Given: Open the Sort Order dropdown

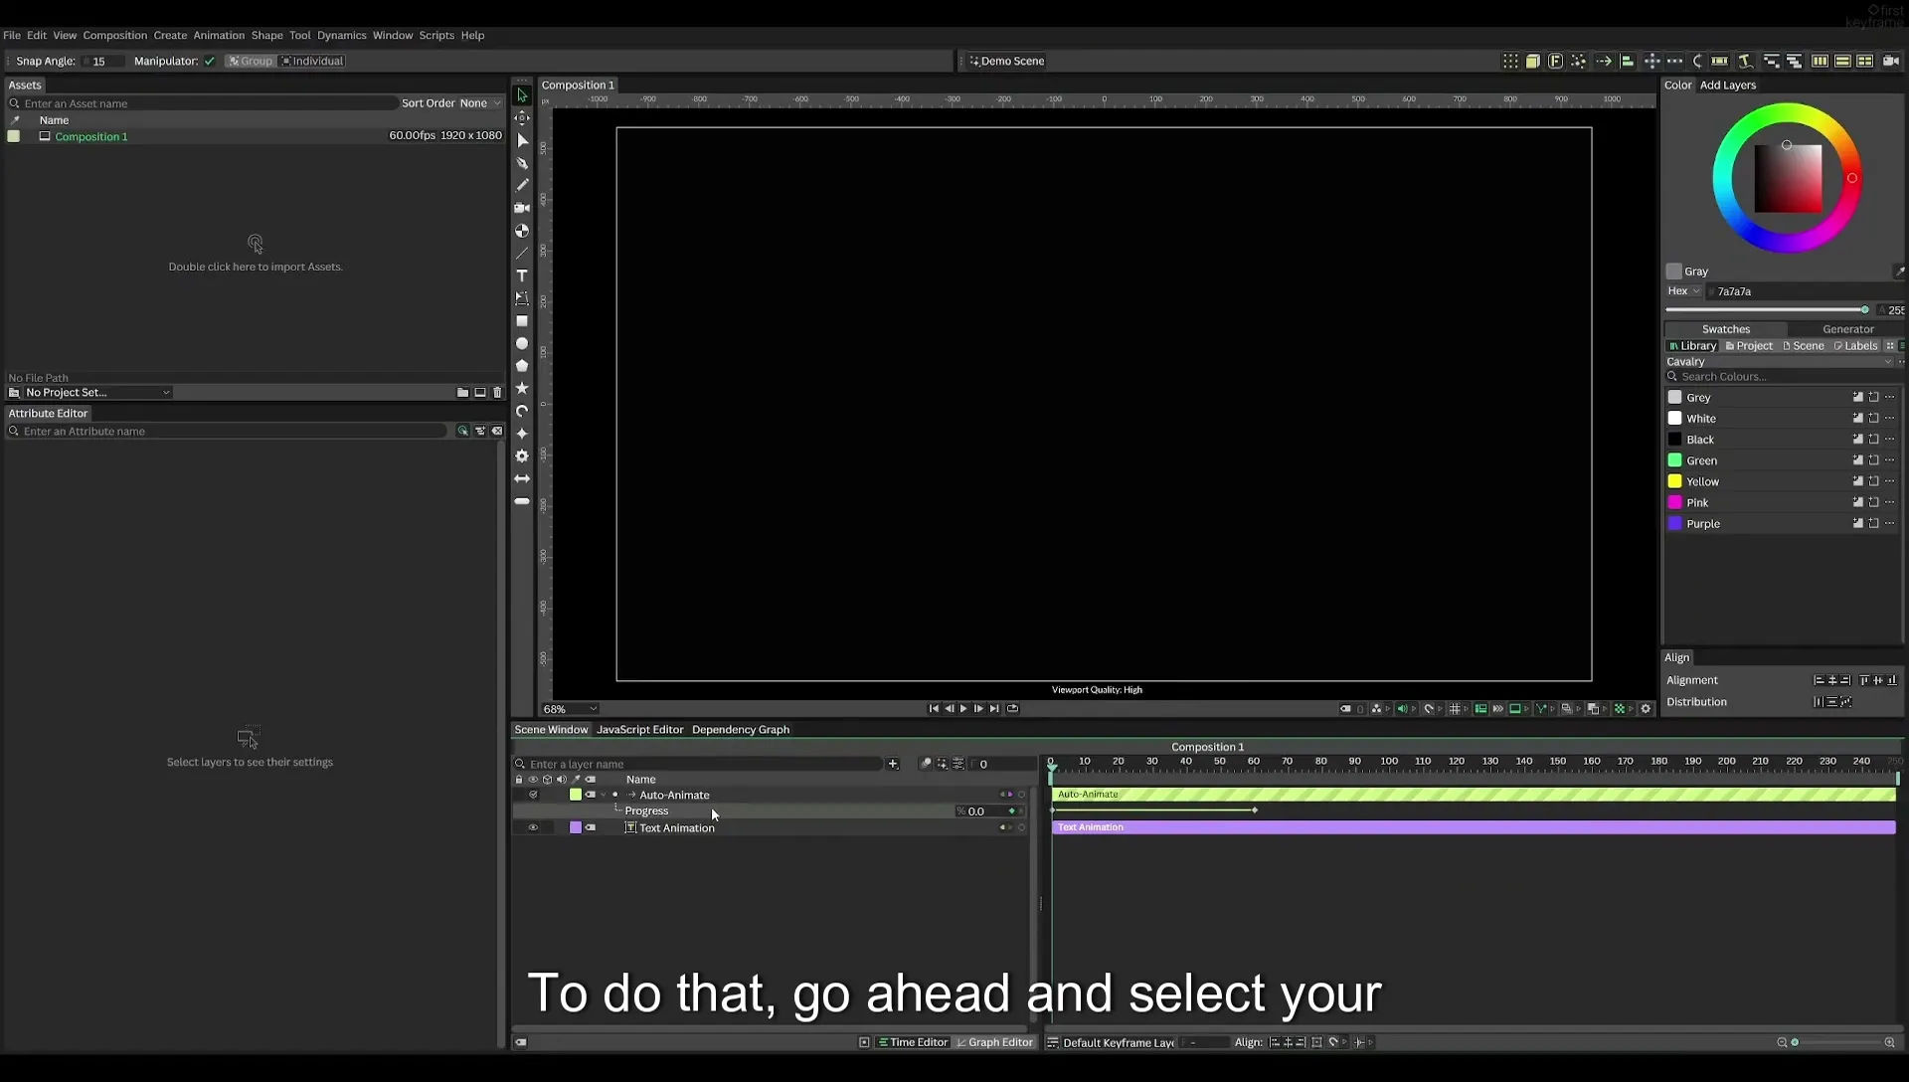Looking at the screenshot, I should 480,103.
